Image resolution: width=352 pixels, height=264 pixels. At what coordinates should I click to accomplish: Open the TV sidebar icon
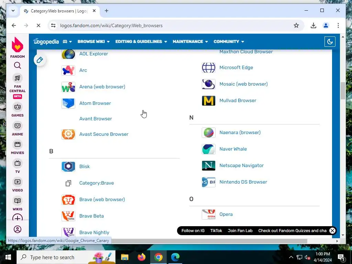pos(18,163)
